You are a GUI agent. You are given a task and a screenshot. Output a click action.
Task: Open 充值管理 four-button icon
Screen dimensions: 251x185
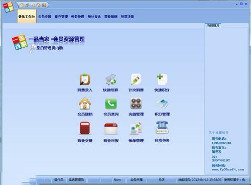[x=136, y=104]
